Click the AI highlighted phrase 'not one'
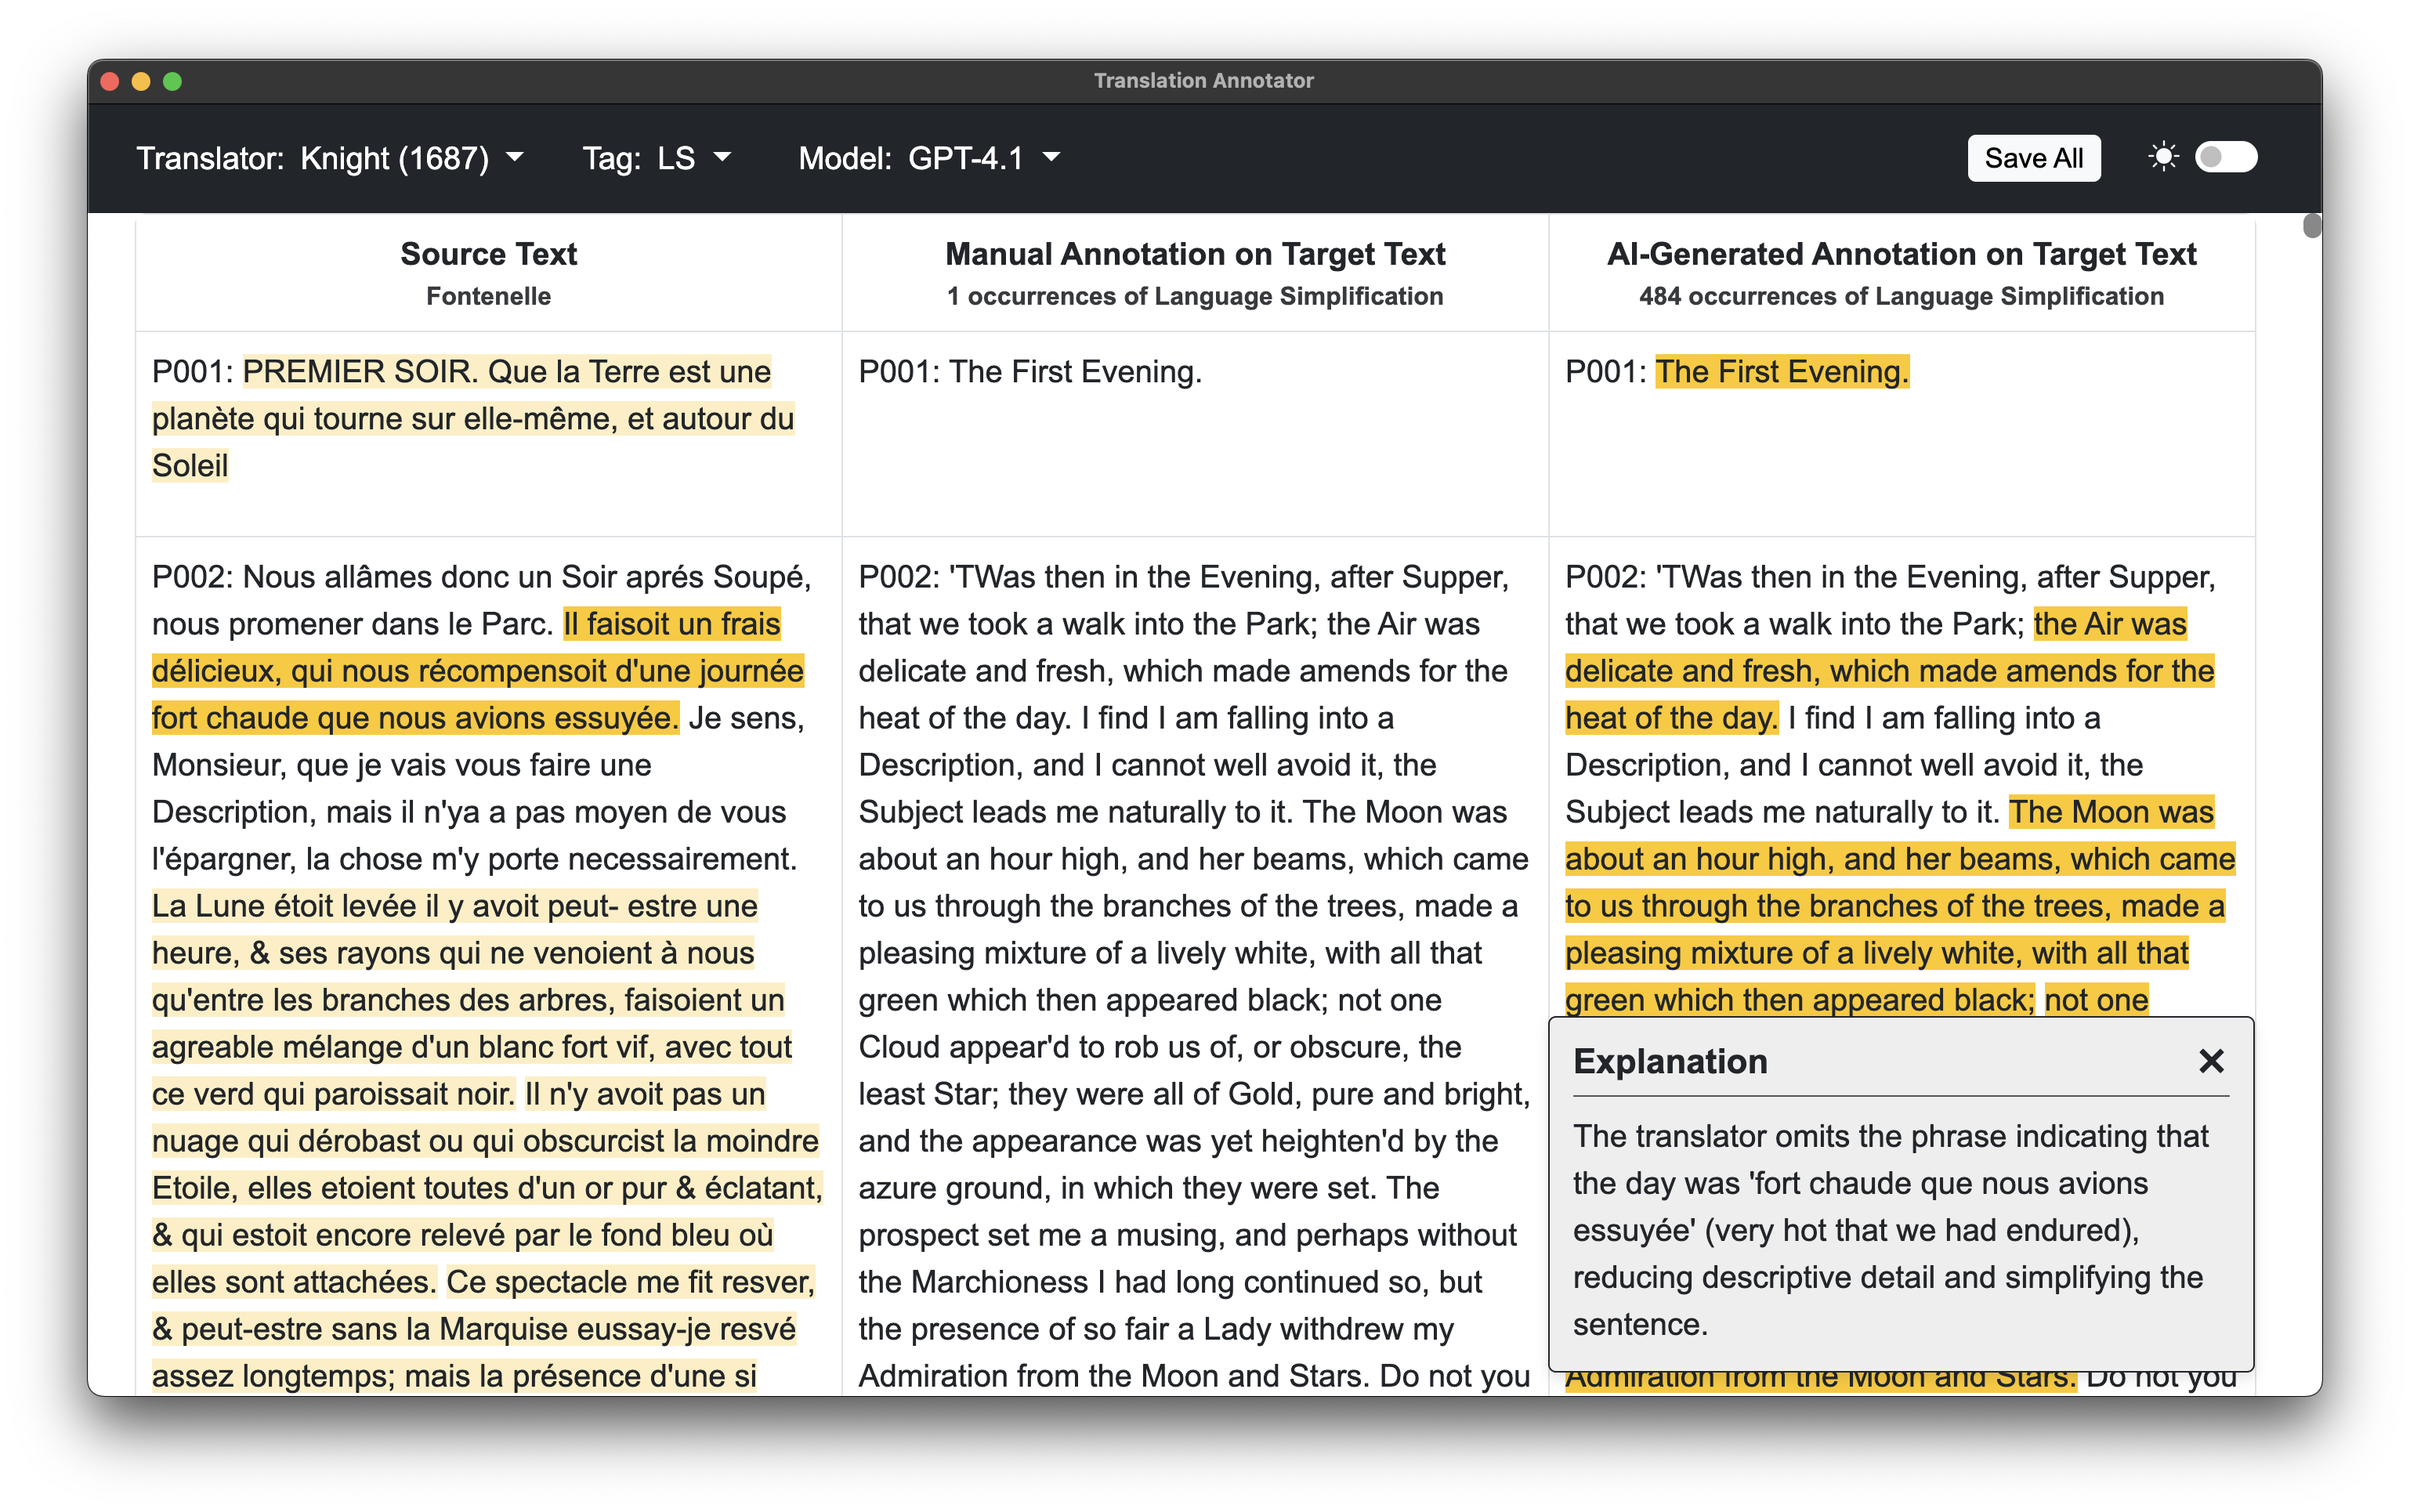 tap(2096, 999)
